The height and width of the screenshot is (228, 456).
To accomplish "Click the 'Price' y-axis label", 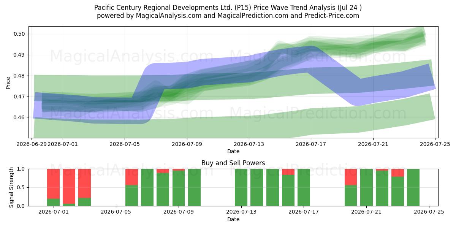I will pos(8,82).
